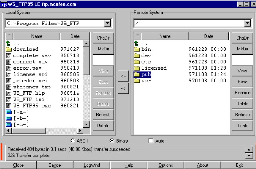Click the local parent directory up-arrow icon
Image resolution: width=256 pixels, height=169 pixels.
click(x=8, y=43)
